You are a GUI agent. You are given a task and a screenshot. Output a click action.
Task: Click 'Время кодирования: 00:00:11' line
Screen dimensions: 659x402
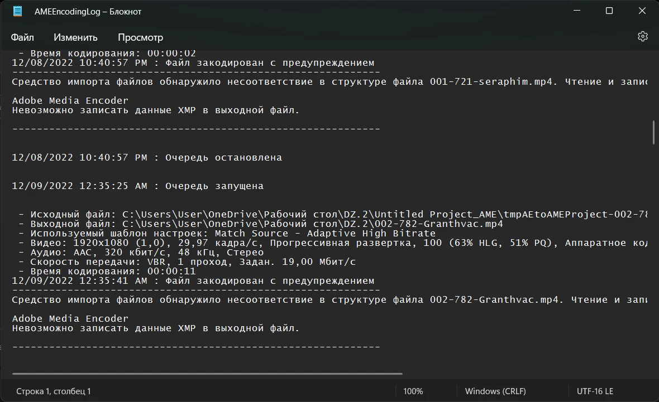[107, 272]
